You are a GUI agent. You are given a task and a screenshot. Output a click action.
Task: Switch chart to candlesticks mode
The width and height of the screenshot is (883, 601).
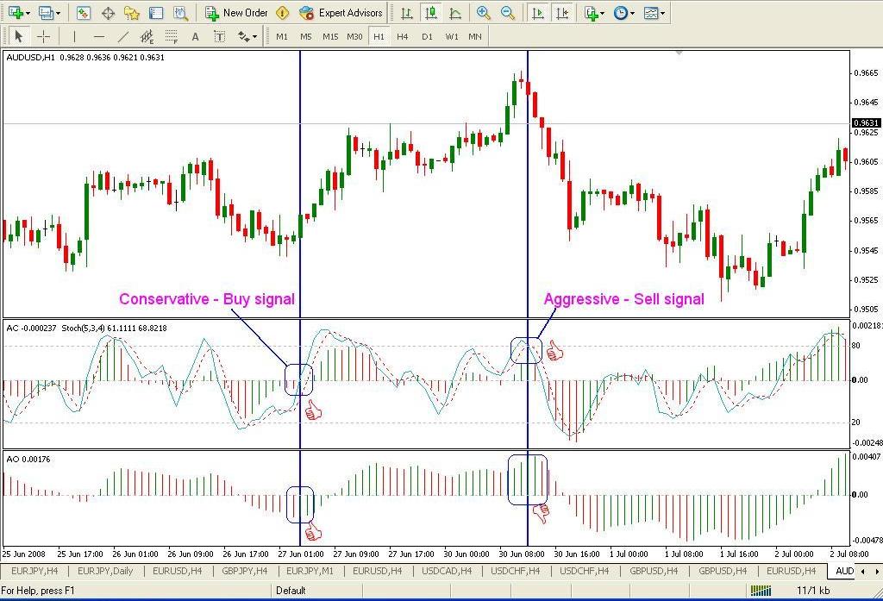pyautogui.click(x=430, y=13)
